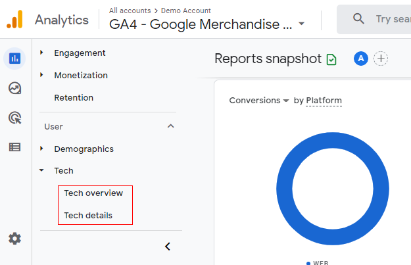
Task: Open the Tech overview report
Action: click(93, 193)
